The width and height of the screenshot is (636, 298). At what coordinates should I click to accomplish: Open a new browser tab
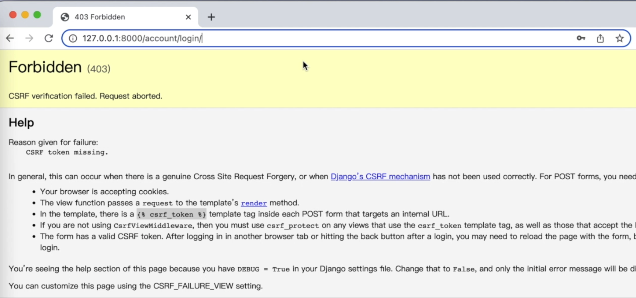[211, 17]
